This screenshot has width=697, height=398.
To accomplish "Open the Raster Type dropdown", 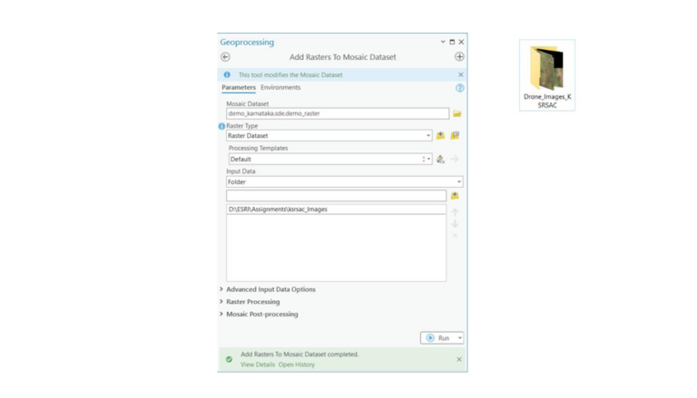I will pyautogui.click(x=427, y=136).
